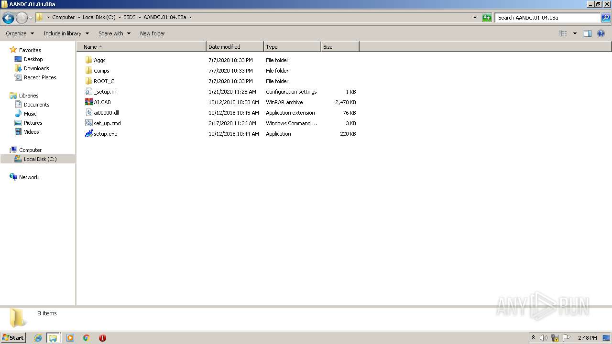612x344 pixels.
Task: Launch Windows Media Player from taskbar
Action: click(x=70, y=338)
